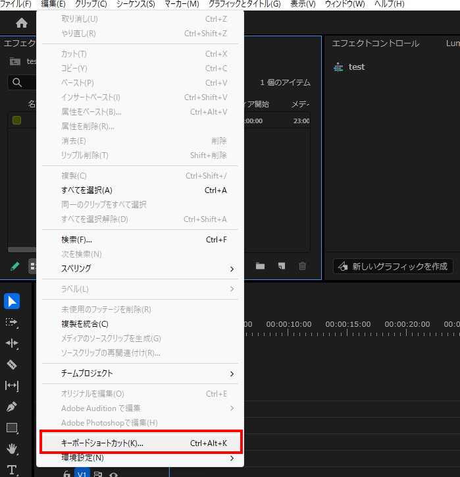
Task: Toggle the V1 track eye visibility
Action: [114, 473]
